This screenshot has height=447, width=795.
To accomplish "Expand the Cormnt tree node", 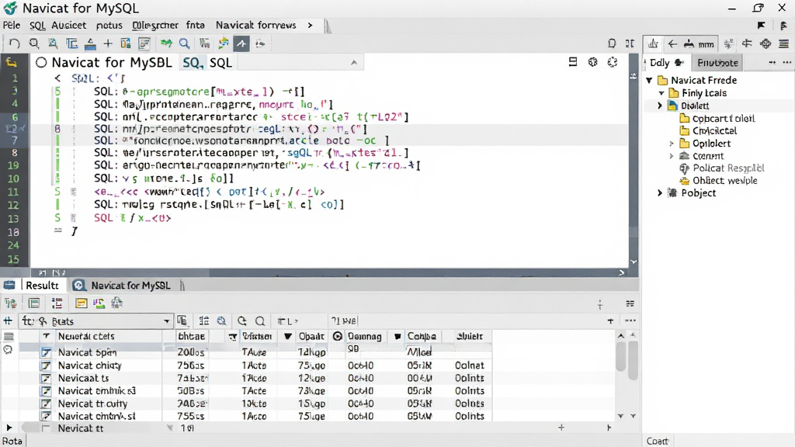I will coord(672,156).
